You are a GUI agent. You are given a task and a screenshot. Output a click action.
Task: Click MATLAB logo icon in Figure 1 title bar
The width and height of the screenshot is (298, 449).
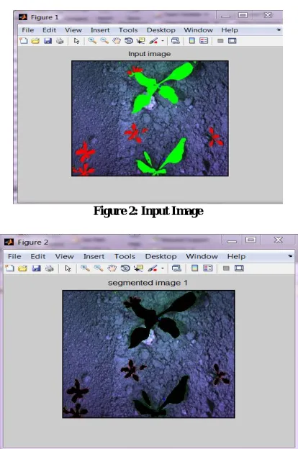22,17
